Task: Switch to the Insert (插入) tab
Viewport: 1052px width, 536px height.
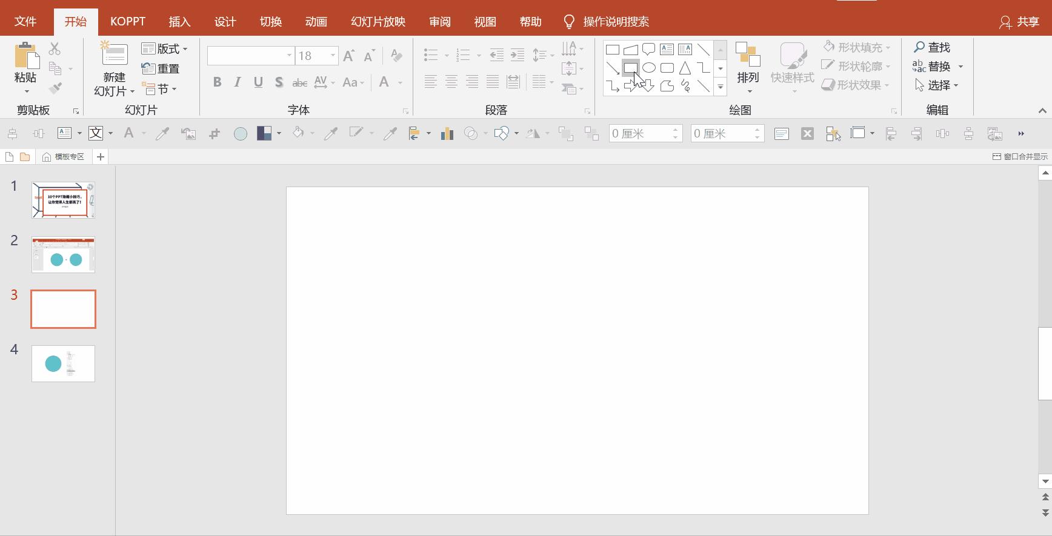Action: (x=179, y=22)
